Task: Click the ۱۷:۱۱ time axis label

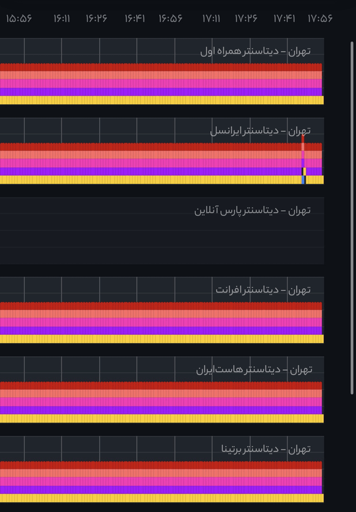Action: (x=211, y=18)
